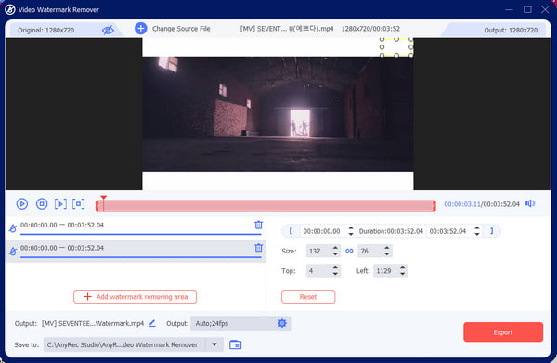Click the left start handle of the timeline
557x363 pixels.
(x=97, y=206)
